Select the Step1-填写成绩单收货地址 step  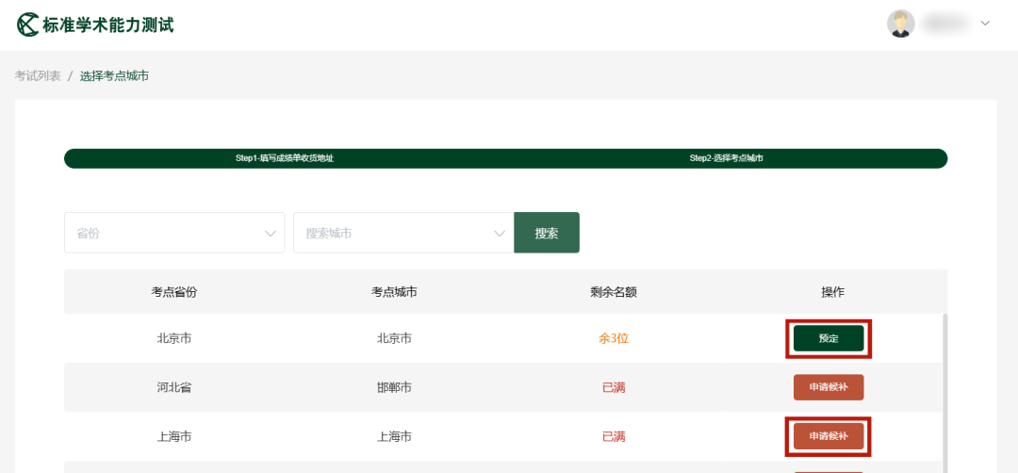coord(285,158)
